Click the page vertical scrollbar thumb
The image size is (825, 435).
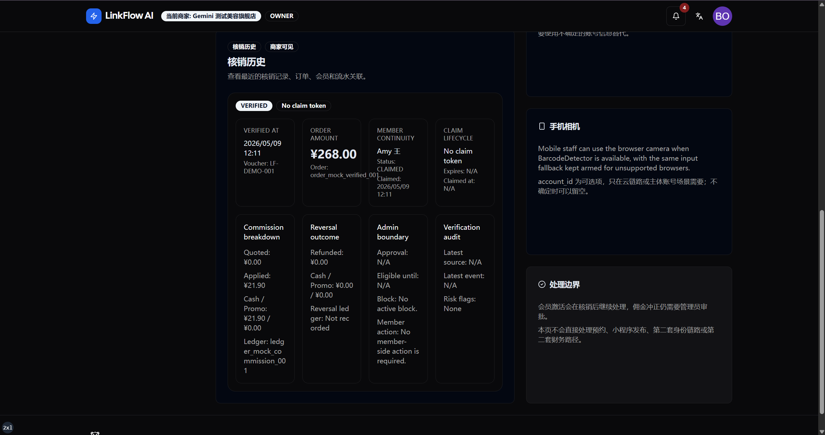point(821,312)
